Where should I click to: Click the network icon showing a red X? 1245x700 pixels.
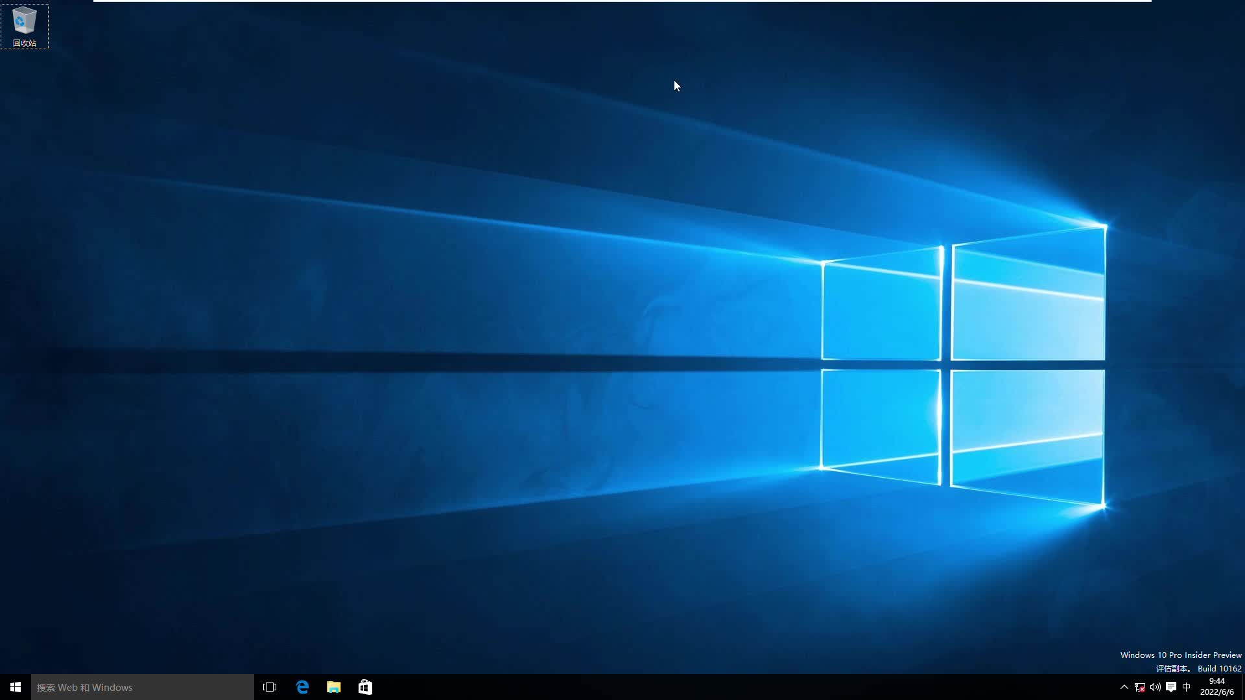pyautogui.click(x=1139, y=687)
